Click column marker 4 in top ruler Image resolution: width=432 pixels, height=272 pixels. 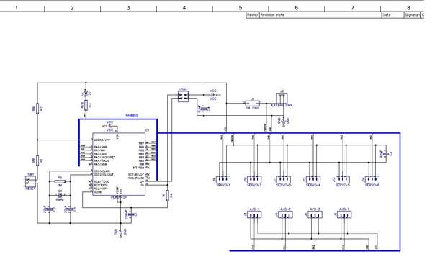pos(184,8)
